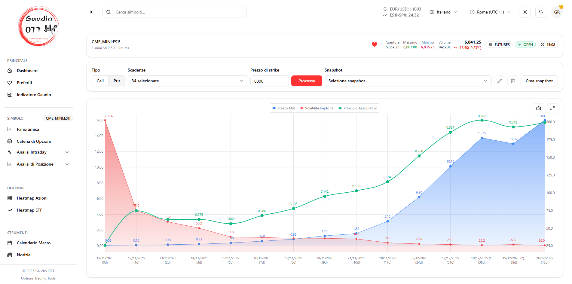Open the Seleziona snapshot dropdown
572x284 pixels.
(408, 81)
